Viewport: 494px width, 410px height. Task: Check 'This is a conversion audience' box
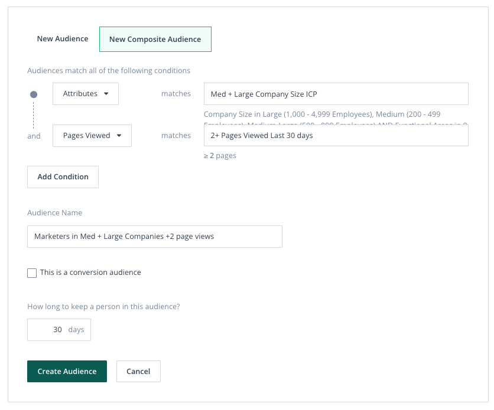coord(32,273)
